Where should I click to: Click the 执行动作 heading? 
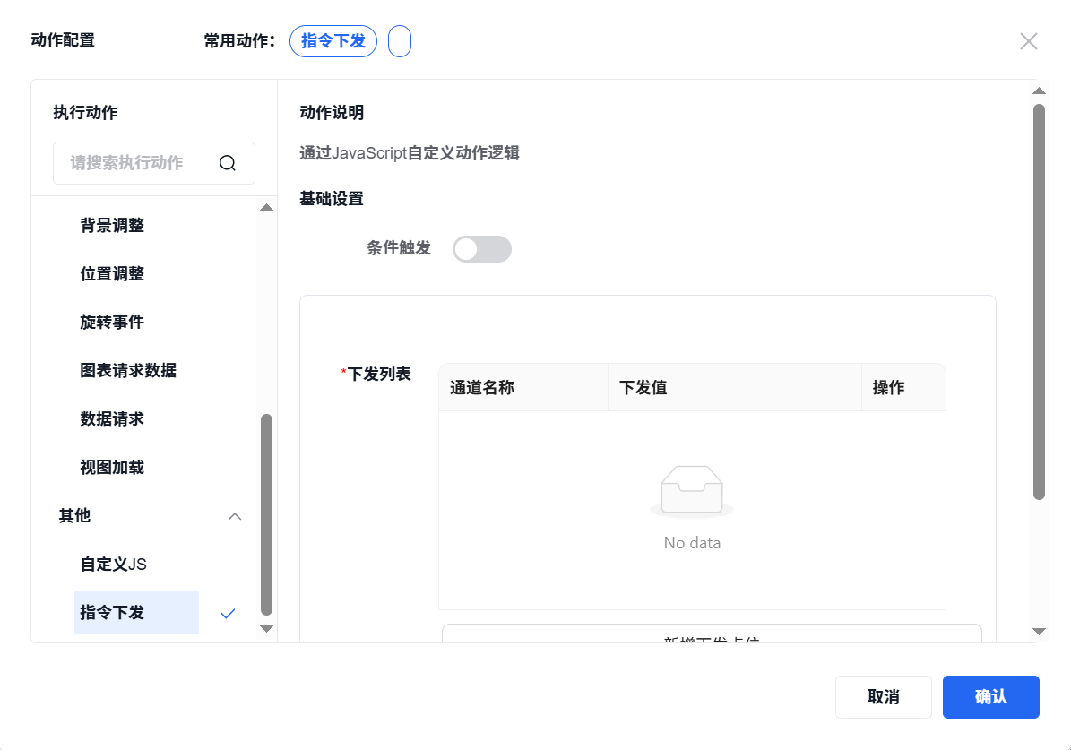click(x=85, y=113)
